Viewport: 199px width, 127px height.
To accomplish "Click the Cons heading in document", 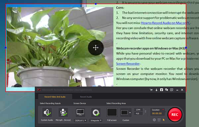I will point(120,8).
